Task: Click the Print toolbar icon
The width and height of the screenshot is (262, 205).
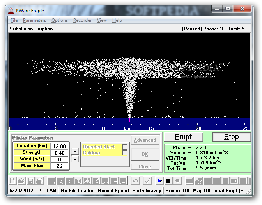Action: (40, 181)
